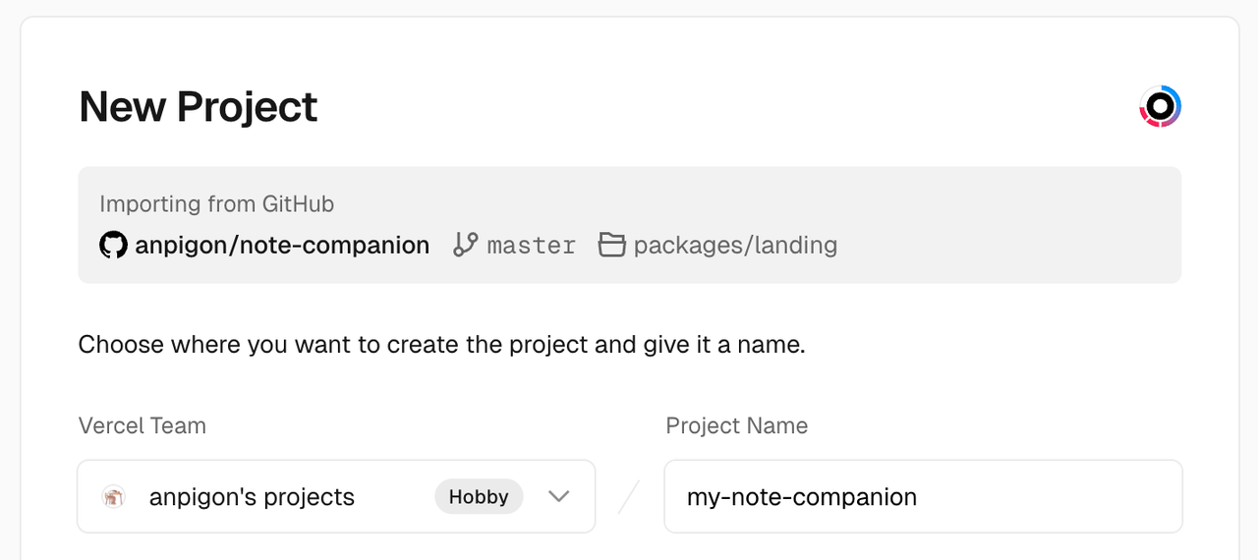Click the 'Choose where you want' instruction text
This screenshot has width=1258, height=560.
coord(441,346)
